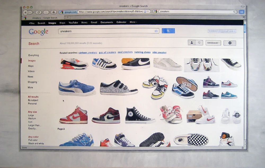This screenshot has width=265, height=168.
Task: Click the magnifier in browser search box
Action: [235, 12]
